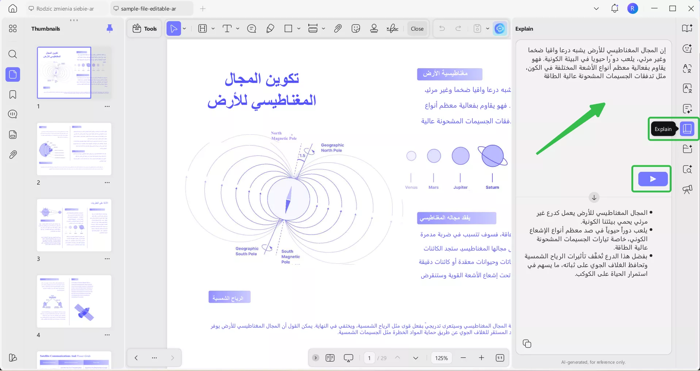Select the Translate icon in right AI sidebar
The width and height of the screenshot is (700, 371).
tap(688, 69)
